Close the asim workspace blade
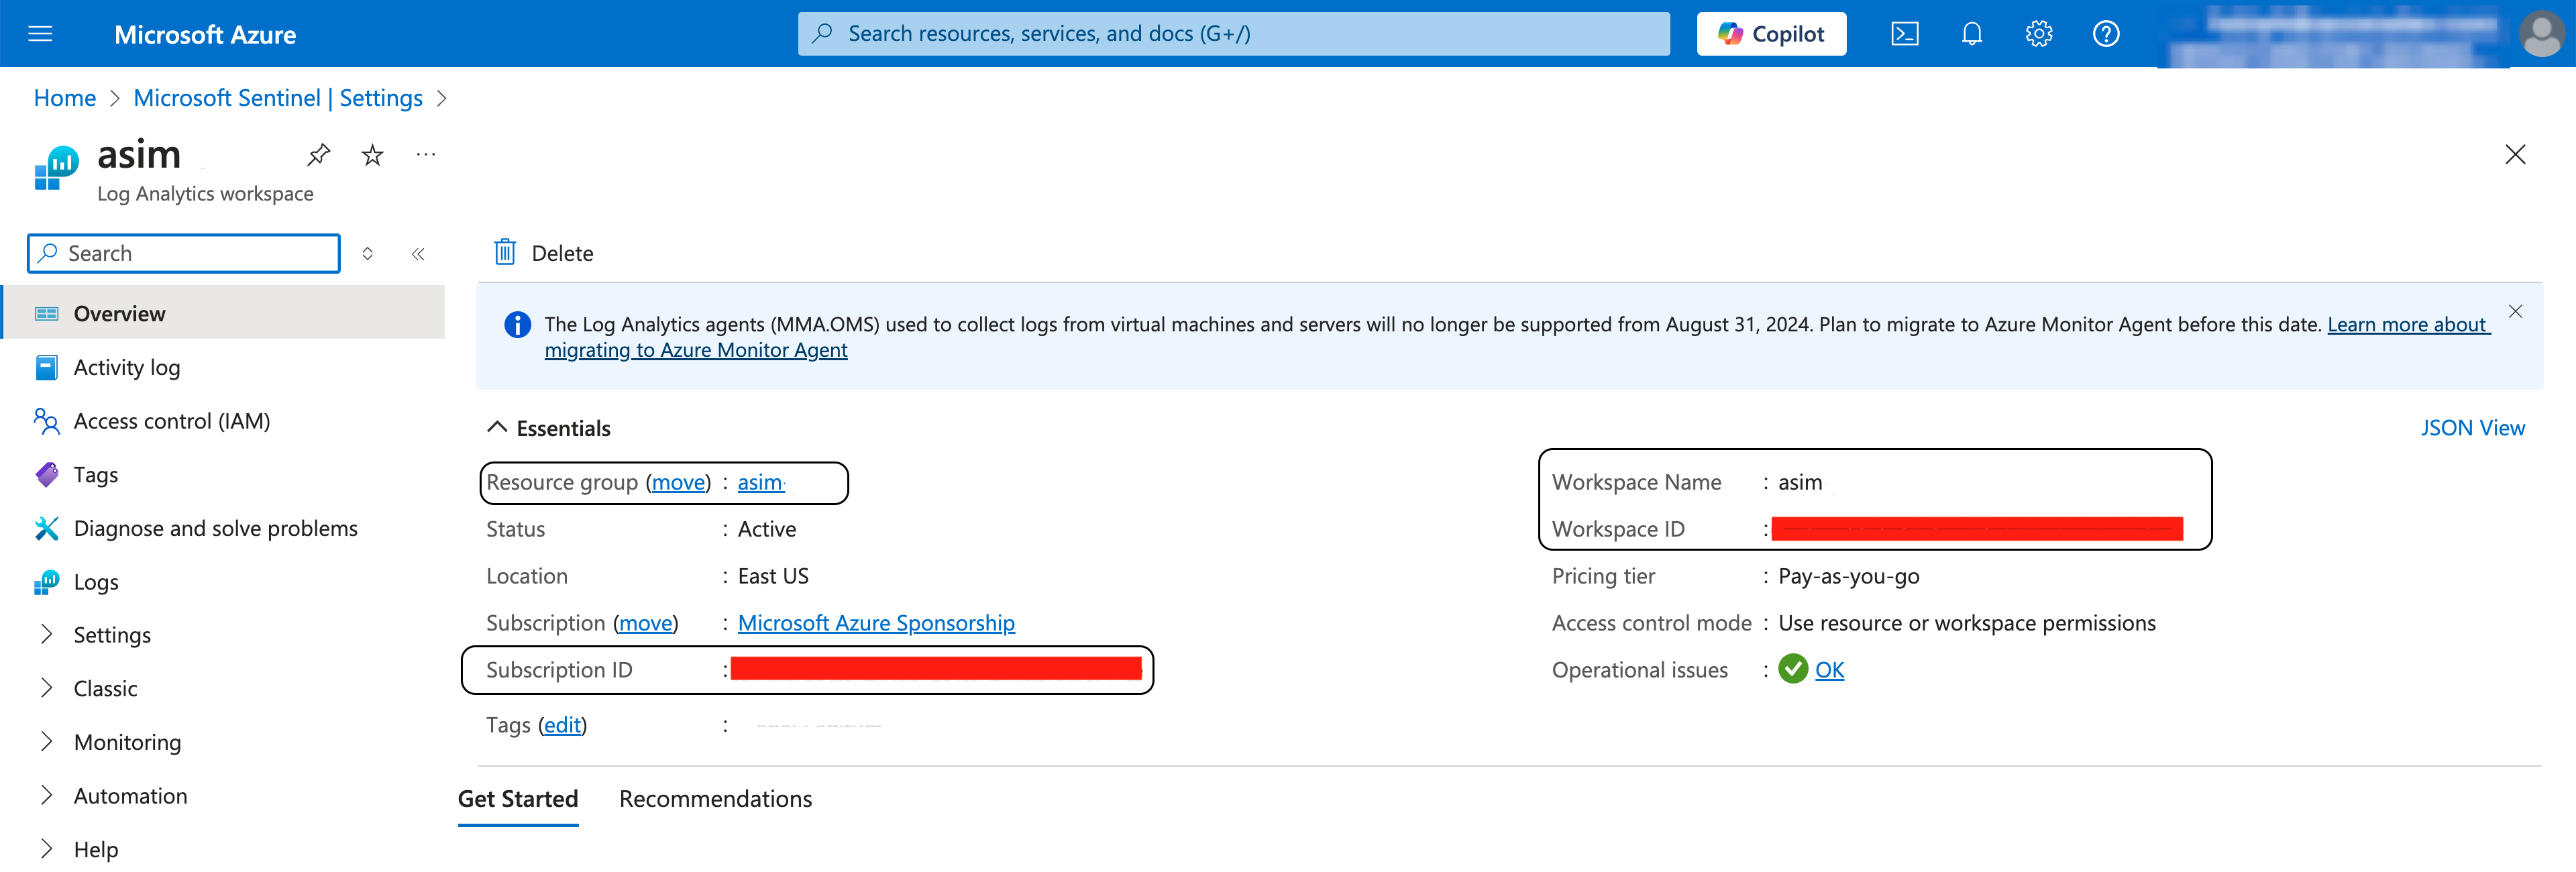The image size is (2576, 872). 2514,154
